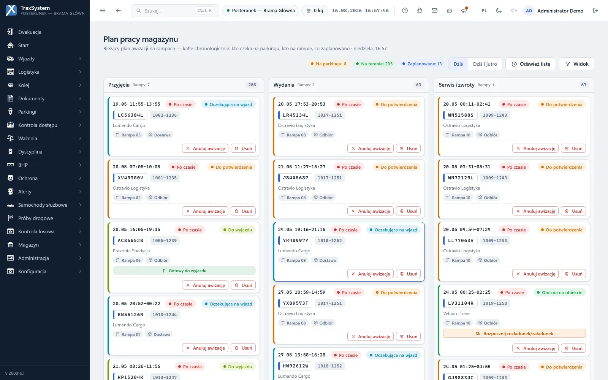Open the Posterunek — Brama Główna selector
608x380 pixels.
(x=261, y=11)
